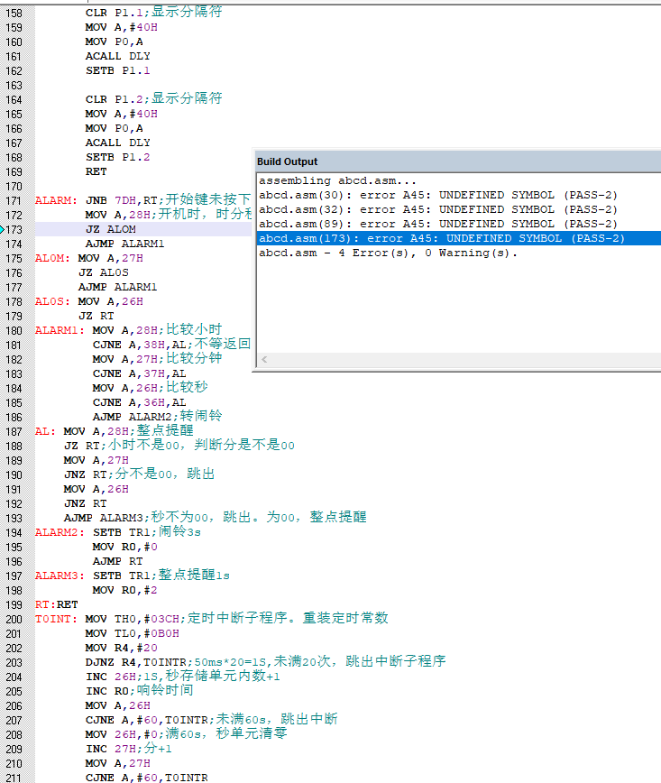The width and height of the screenshot is (661, 783).
Task: Click 'JZ ALOS' on line 176
Action: (x=104, y=272)
